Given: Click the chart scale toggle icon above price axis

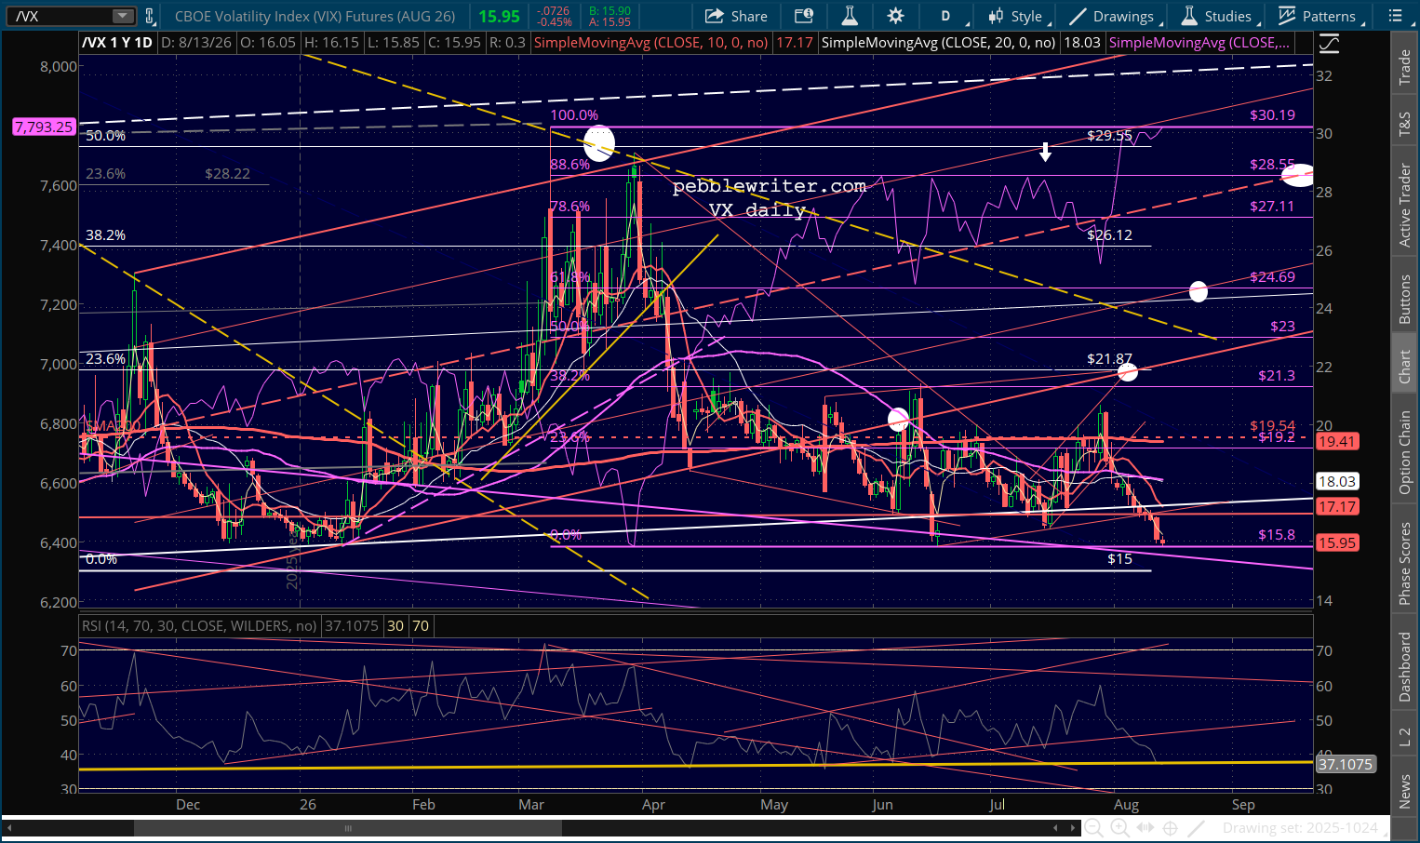Looking at the screenshot, I should coord(1329,43).
